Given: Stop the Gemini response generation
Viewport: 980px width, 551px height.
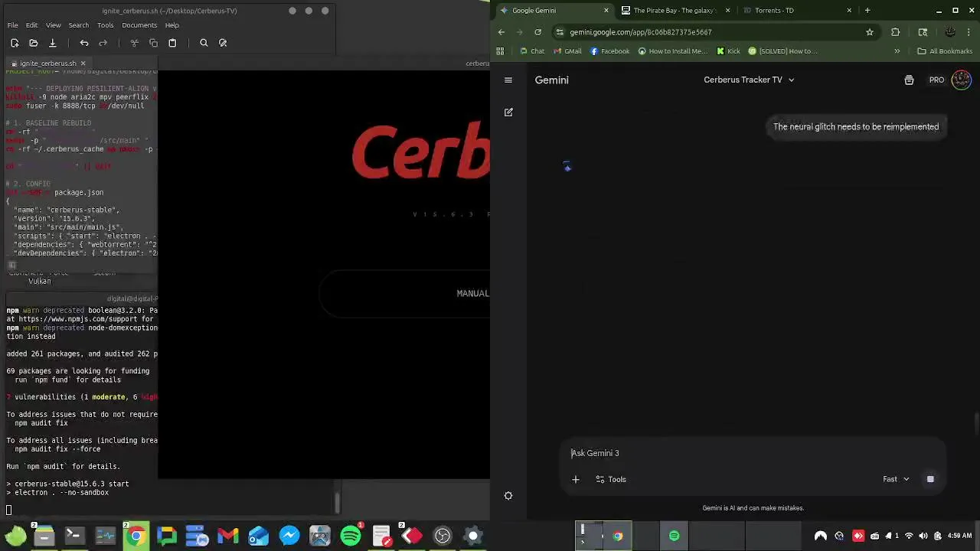Looking at the screenshot, I should pyautogui.click(x=930, y=480).
